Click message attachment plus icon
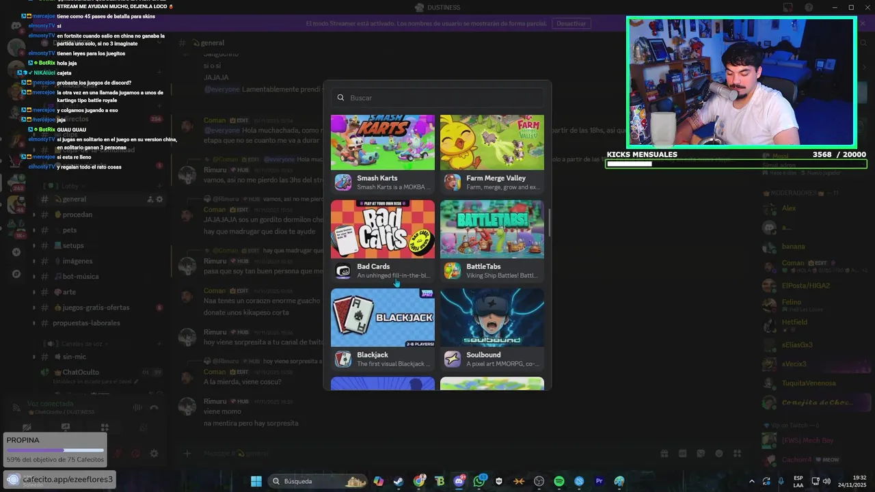Viewport: 875px width, 492px height. coord(187,453)
